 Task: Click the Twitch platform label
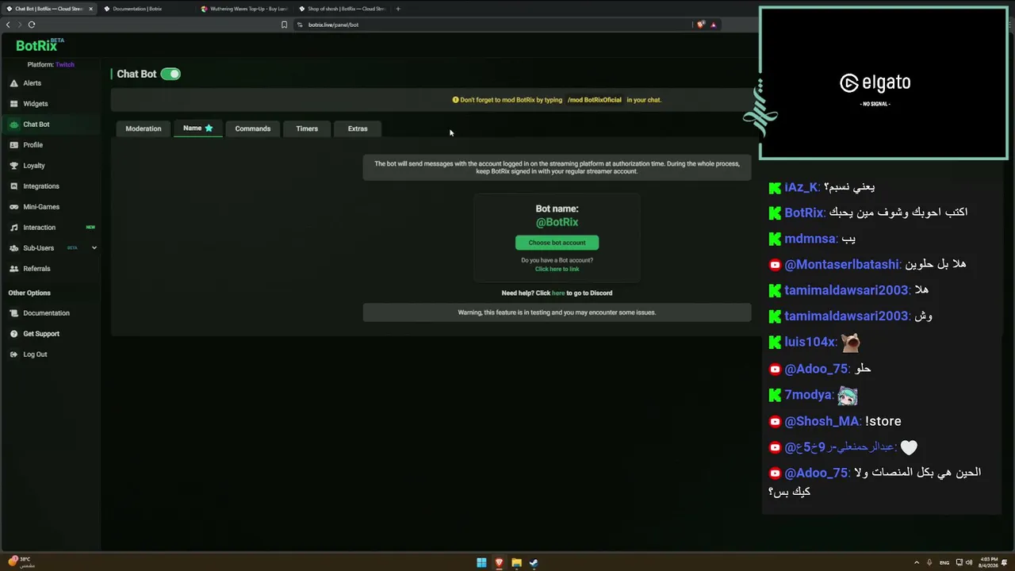65,65
